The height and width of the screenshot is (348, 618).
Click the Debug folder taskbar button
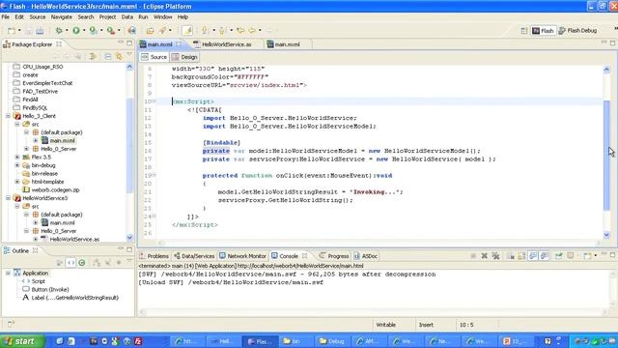[332, 341]
